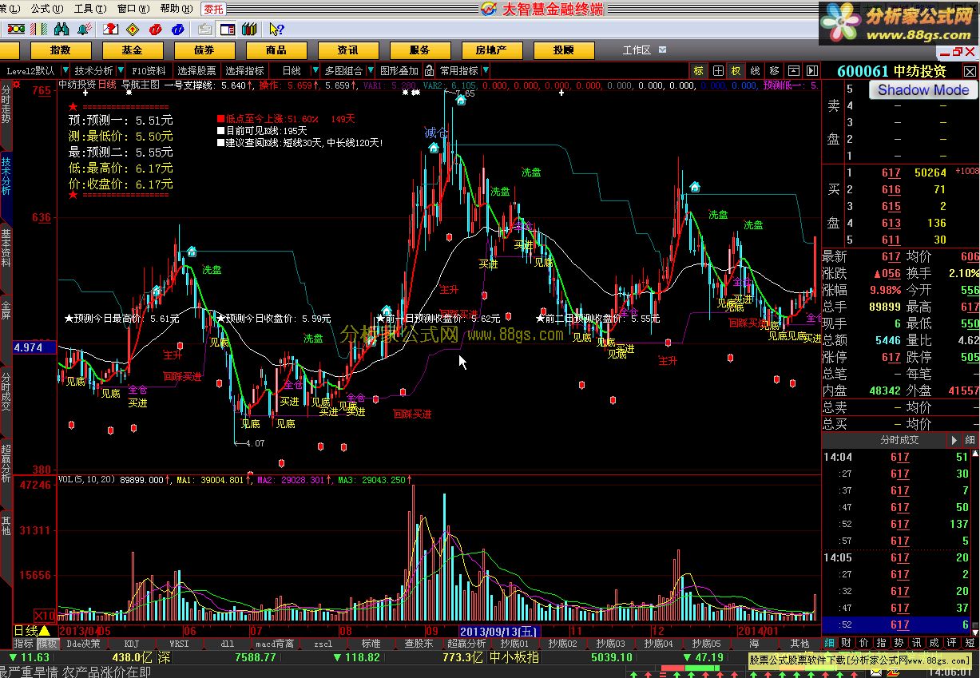Click the red circular toolbar icon

point(156,29)
